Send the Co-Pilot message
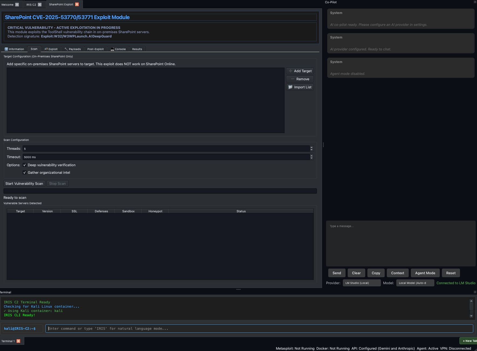477x351 pixels. [337, 273]
